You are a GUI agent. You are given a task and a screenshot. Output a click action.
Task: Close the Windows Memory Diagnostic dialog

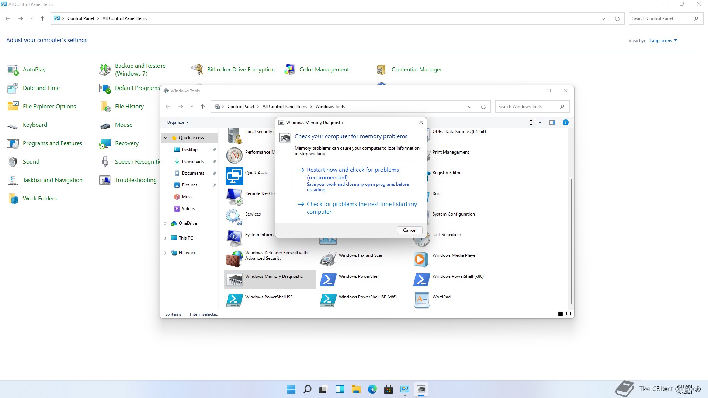point(421,122)
